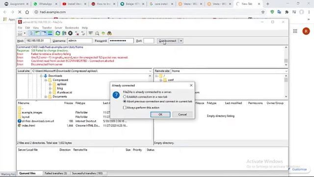314x177 pixels.
Task: Toggle the local directory tree icon
Action: pyautogui.click(x=37, y=33)
